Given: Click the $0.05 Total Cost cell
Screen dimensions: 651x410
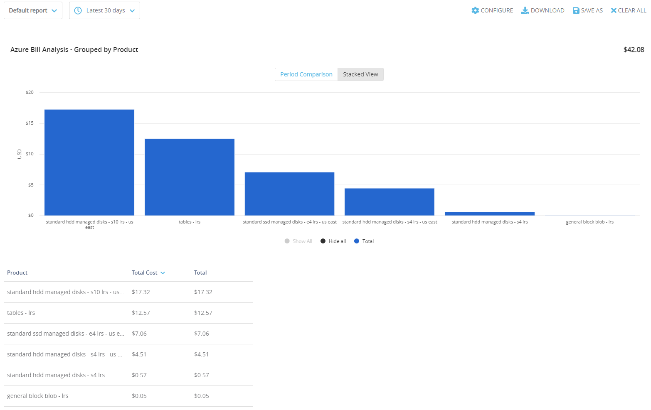Looking at the screenshot, I should click(x=139, y=396).
